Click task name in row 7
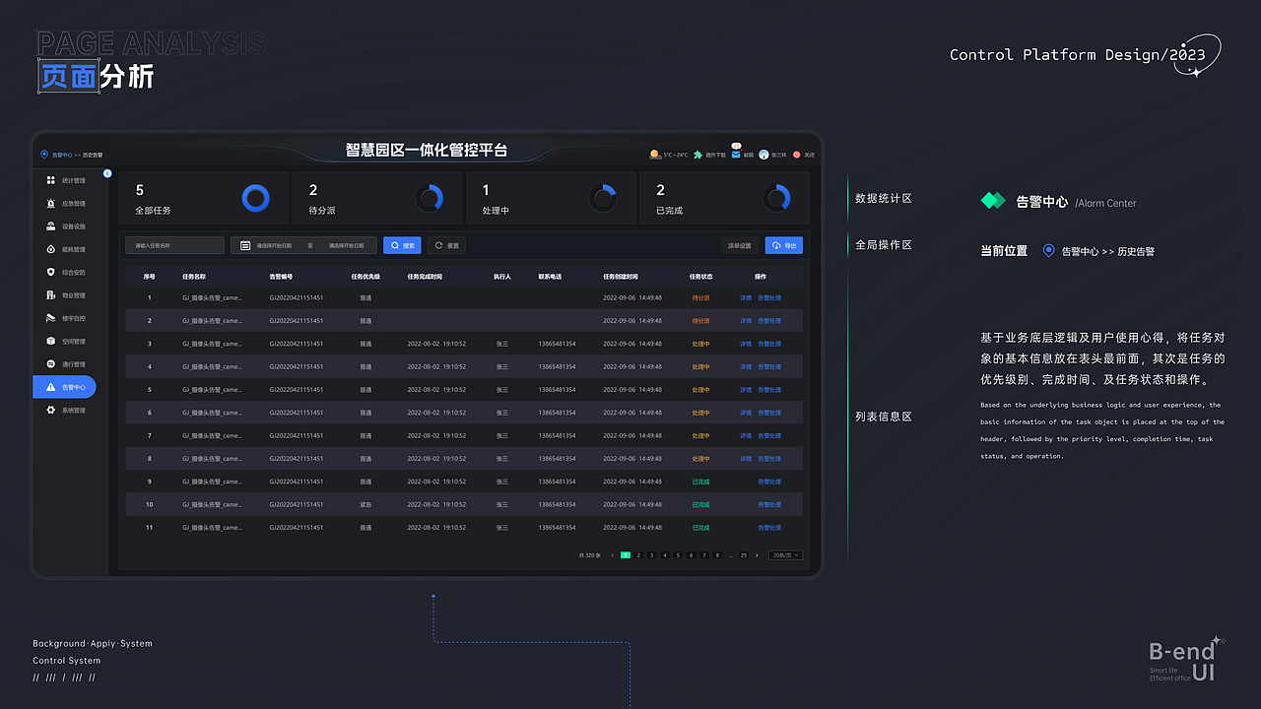This screenshot has width=1261, height=709. (x=212, y=435)
